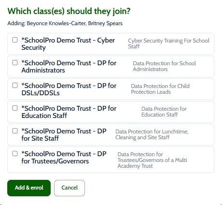Select the "DP for Site Staff" class name
Viewport: 222px width, 205px height.
point(64,135)
